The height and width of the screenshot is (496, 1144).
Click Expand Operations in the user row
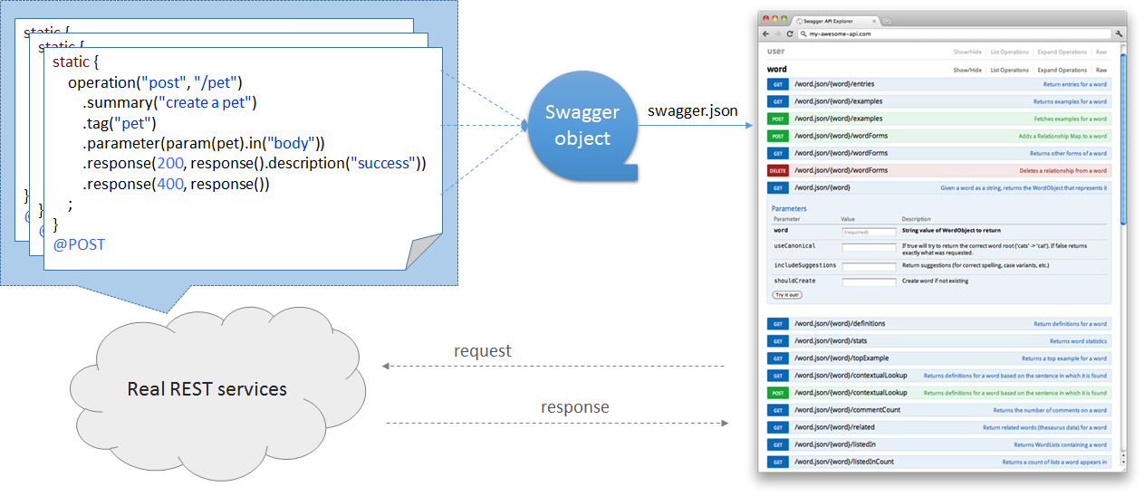[1062, 52]
